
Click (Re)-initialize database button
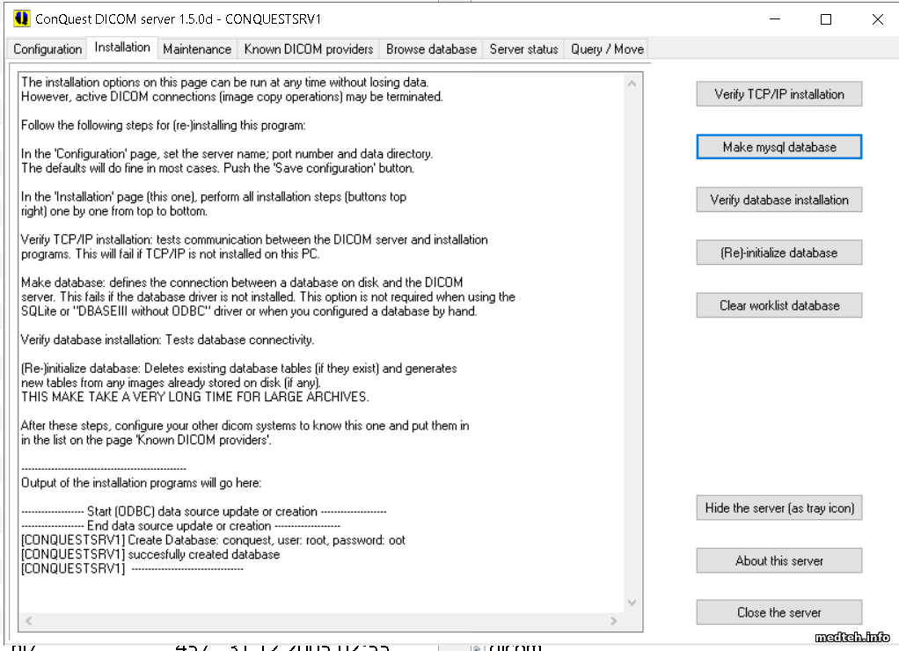point(778,252)
